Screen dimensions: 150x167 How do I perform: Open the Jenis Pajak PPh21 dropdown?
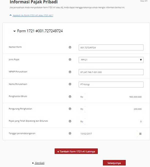(111, 60)
